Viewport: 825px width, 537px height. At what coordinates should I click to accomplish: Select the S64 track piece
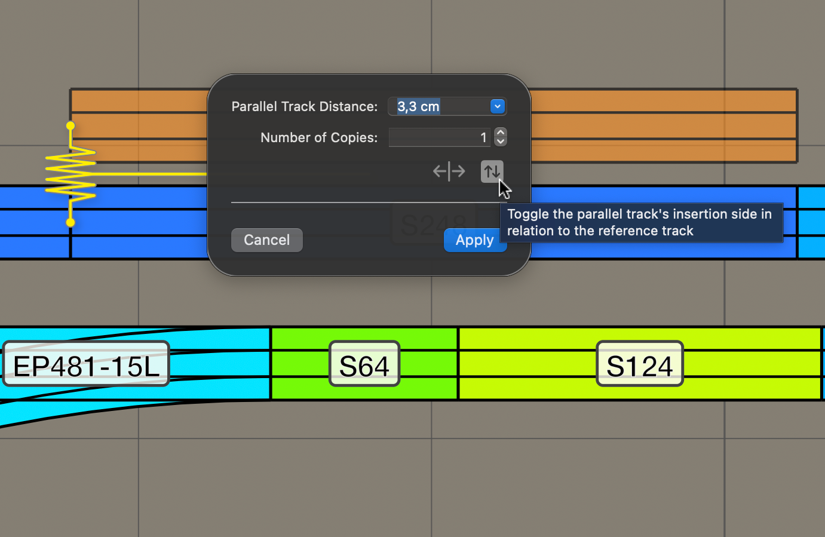(364, 363)
